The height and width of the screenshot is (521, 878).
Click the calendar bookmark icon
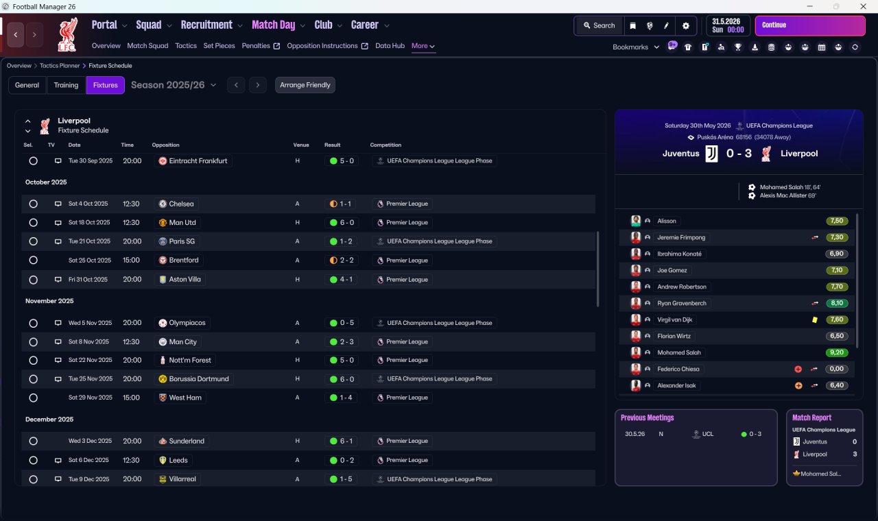(821, 47)
